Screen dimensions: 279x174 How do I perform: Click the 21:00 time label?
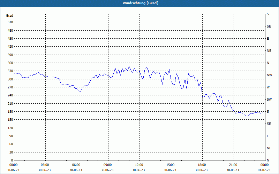pos(233,165)
